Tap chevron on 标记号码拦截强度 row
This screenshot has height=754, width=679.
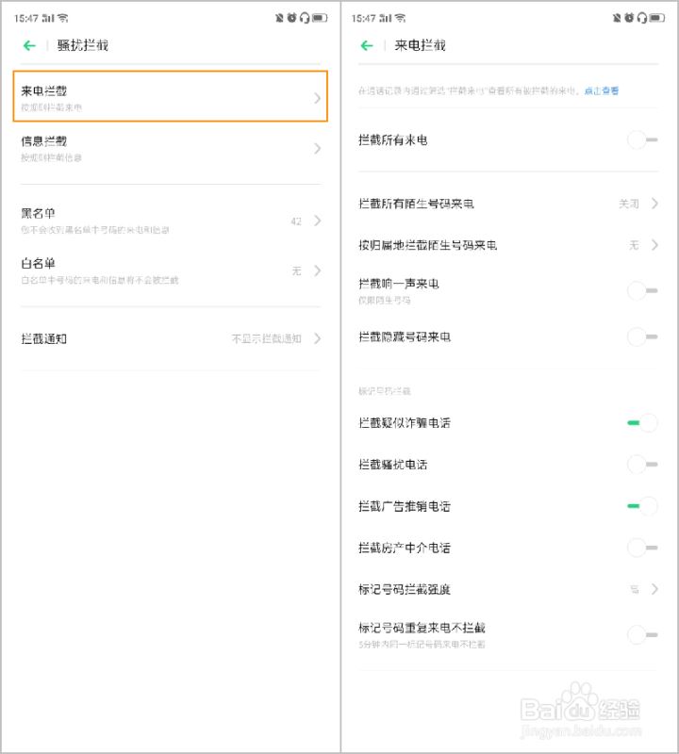coord(654,589)
